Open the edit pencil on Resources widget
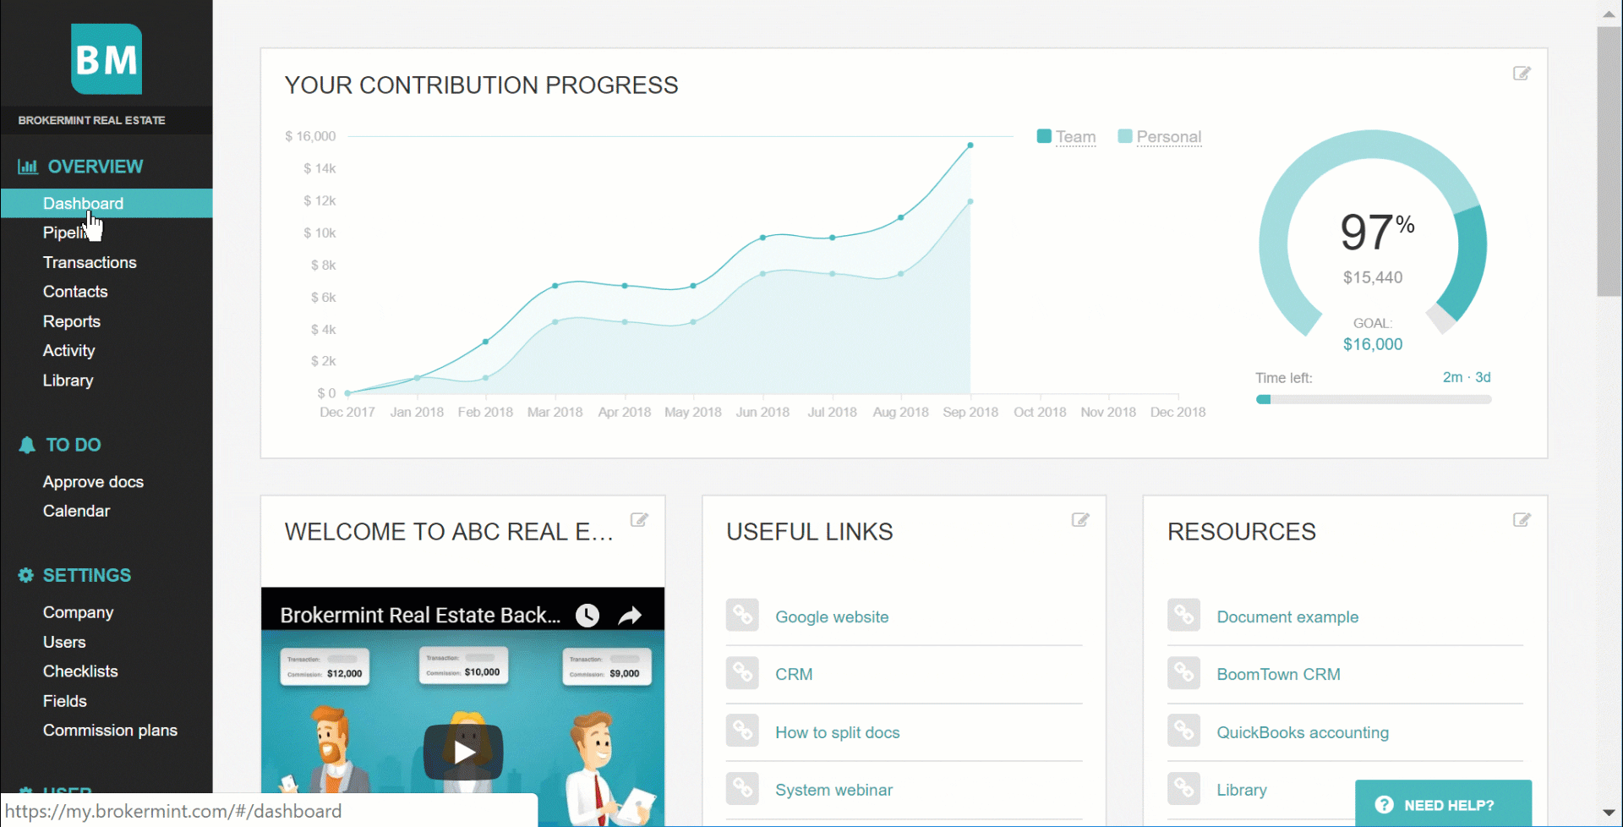Image resolution: width=1623 pixels, height=827 pixels. click(x=1522, y=519)
